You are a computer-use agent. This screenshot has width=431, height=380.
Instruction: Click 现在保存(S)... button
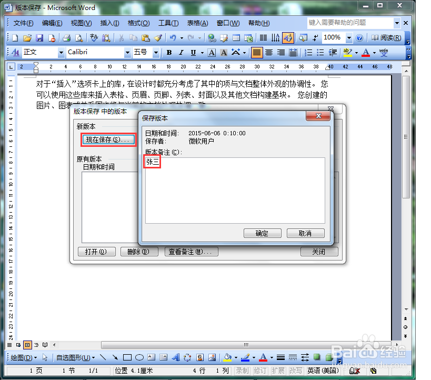tap(108, 139)
